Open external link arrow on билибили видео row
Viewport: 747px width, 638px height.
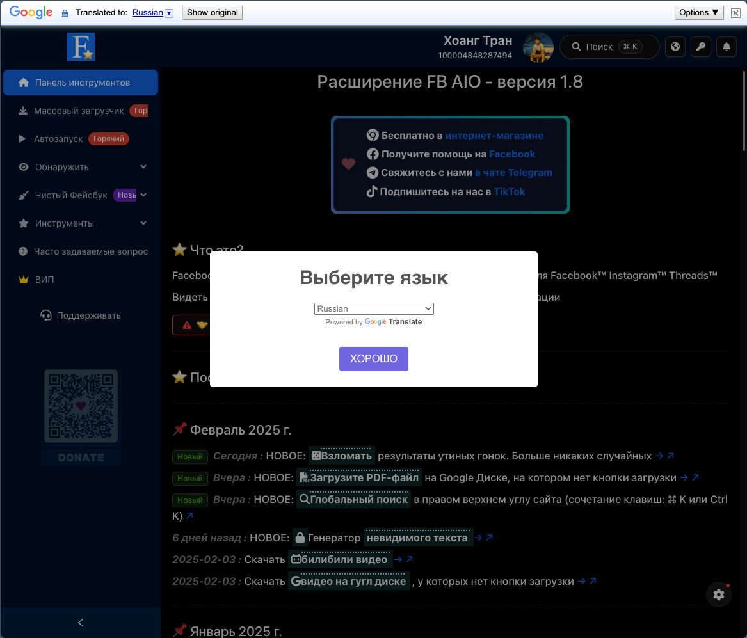coord(409,559)
